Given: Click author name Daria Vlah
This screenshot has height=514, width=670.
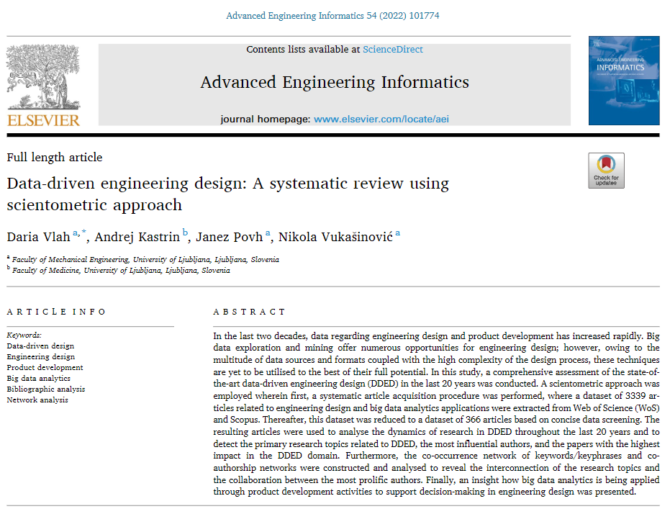Looking at the screenshot, I should (38, 237).
